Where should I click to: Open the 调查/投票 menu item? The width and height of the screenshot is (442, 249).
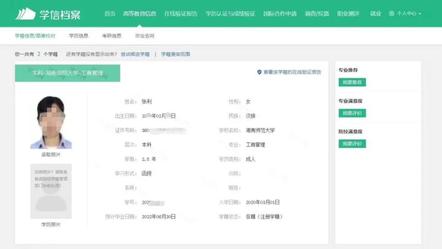[x=317, y=13]
